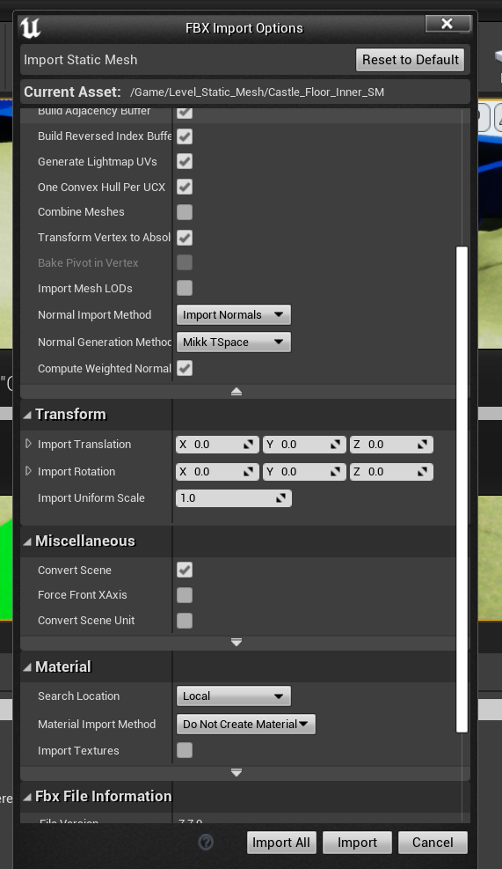The height and width of the screenshot is (869, 502).
Task: Toggle Convert Scene checkbox
Action: (x=185, y=570)
